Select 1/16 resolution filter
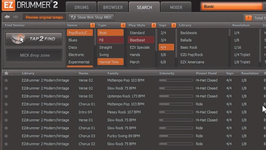 (x=237, y=47)
